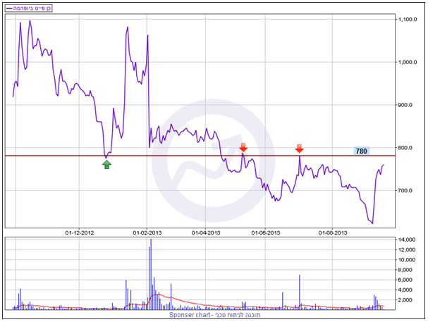Click the 1,100.0 price axis label
The height and width of the screenshot is (322, 428).
coord(408,20)
